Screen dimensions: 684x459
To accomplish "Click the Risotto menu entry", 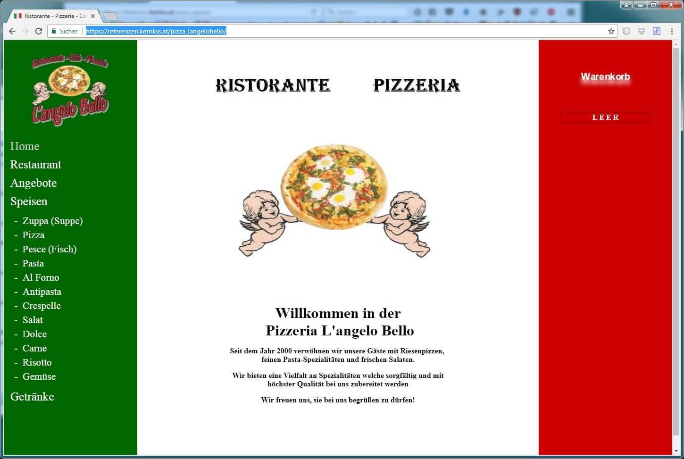I will [37, 362].
